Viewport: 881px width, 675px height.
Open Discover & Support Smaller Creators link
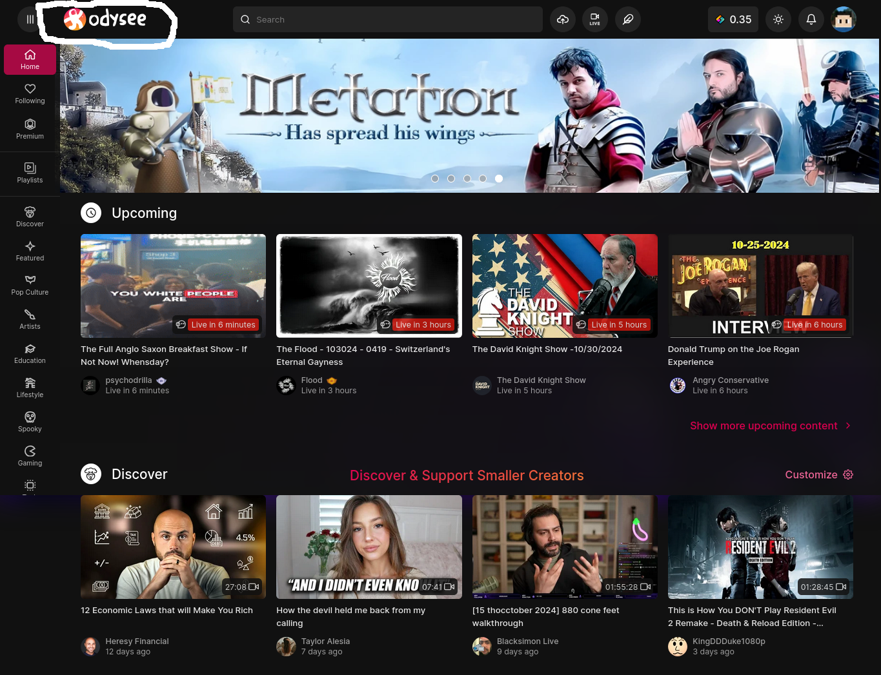[x=467, y=475]
